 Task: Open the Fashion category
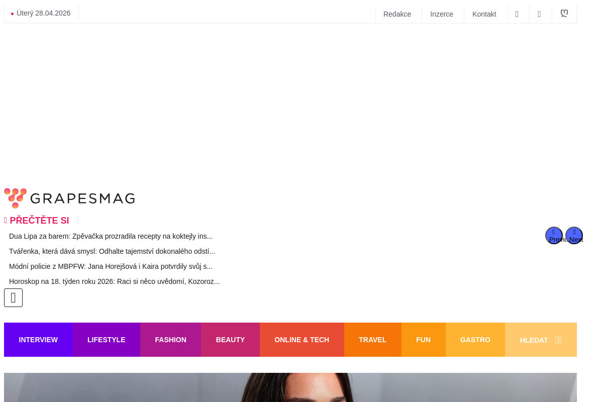coord(171,340)
